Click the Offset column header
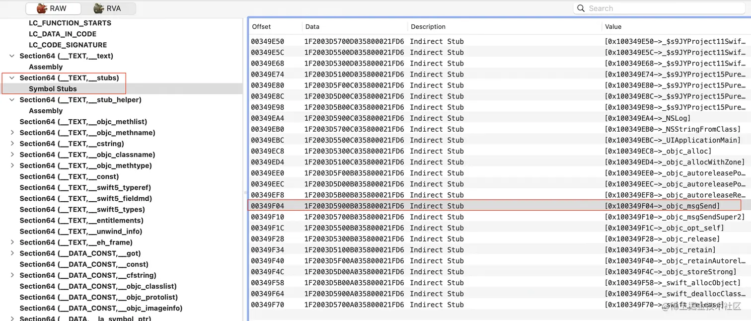The image size is (751, 321). click(261, 27)
